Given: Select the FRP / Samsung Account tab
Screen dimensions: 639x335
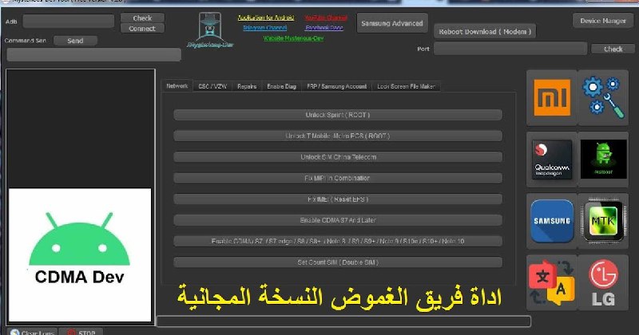Looking at the screenshot, I should click(336, 86).
